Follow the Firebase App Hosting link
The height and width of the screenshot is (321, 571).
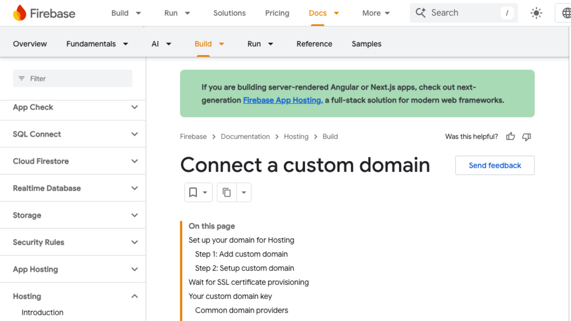(x=283, y=100)
